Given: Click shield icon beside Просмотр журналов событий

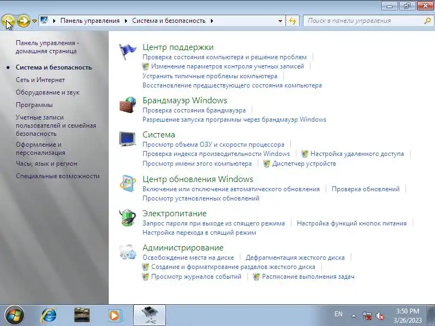Looking at the screenshot, I should 145,277.
